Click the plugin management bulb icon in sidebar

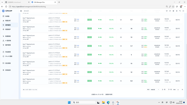coord(3,45)
